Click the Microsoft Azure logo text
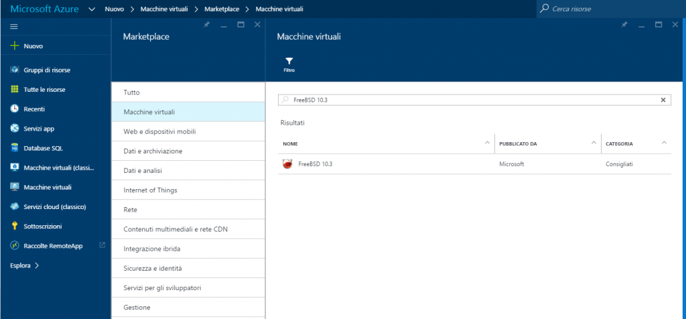This screenshot has width=686, height=319. (x=44, y=9)
